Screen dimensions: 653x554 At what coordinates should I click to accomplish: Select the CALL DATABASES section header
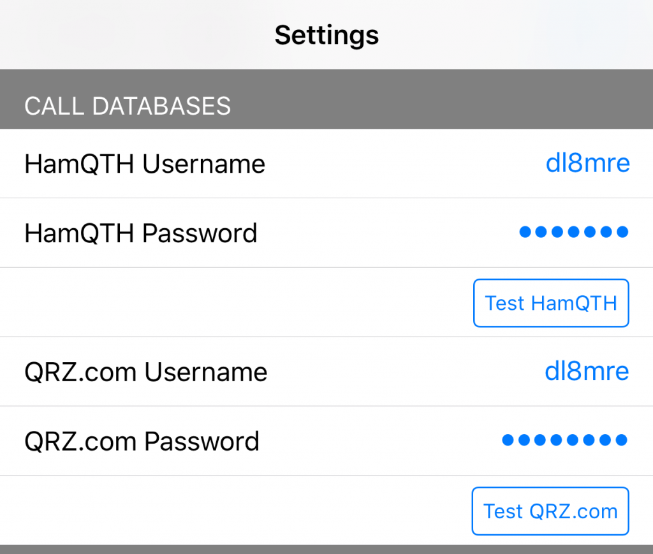128,106
